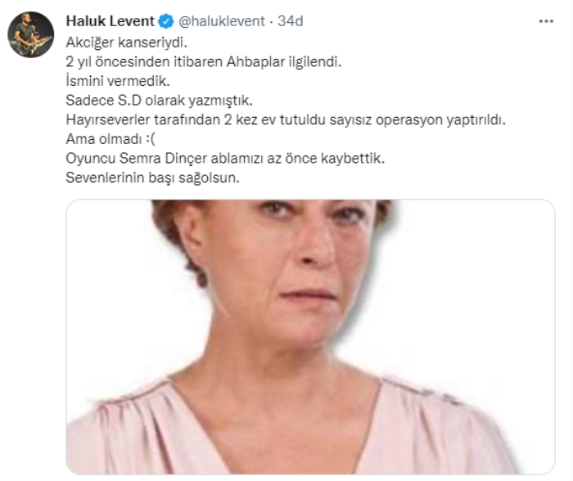Click the 'İsmini vermedik.' line
This screenshot has height=481, width=573.
click(x=118, y=81)
